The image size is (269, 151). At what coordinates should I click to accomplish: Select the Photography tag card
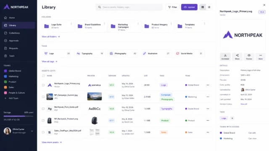coord(123,54)
